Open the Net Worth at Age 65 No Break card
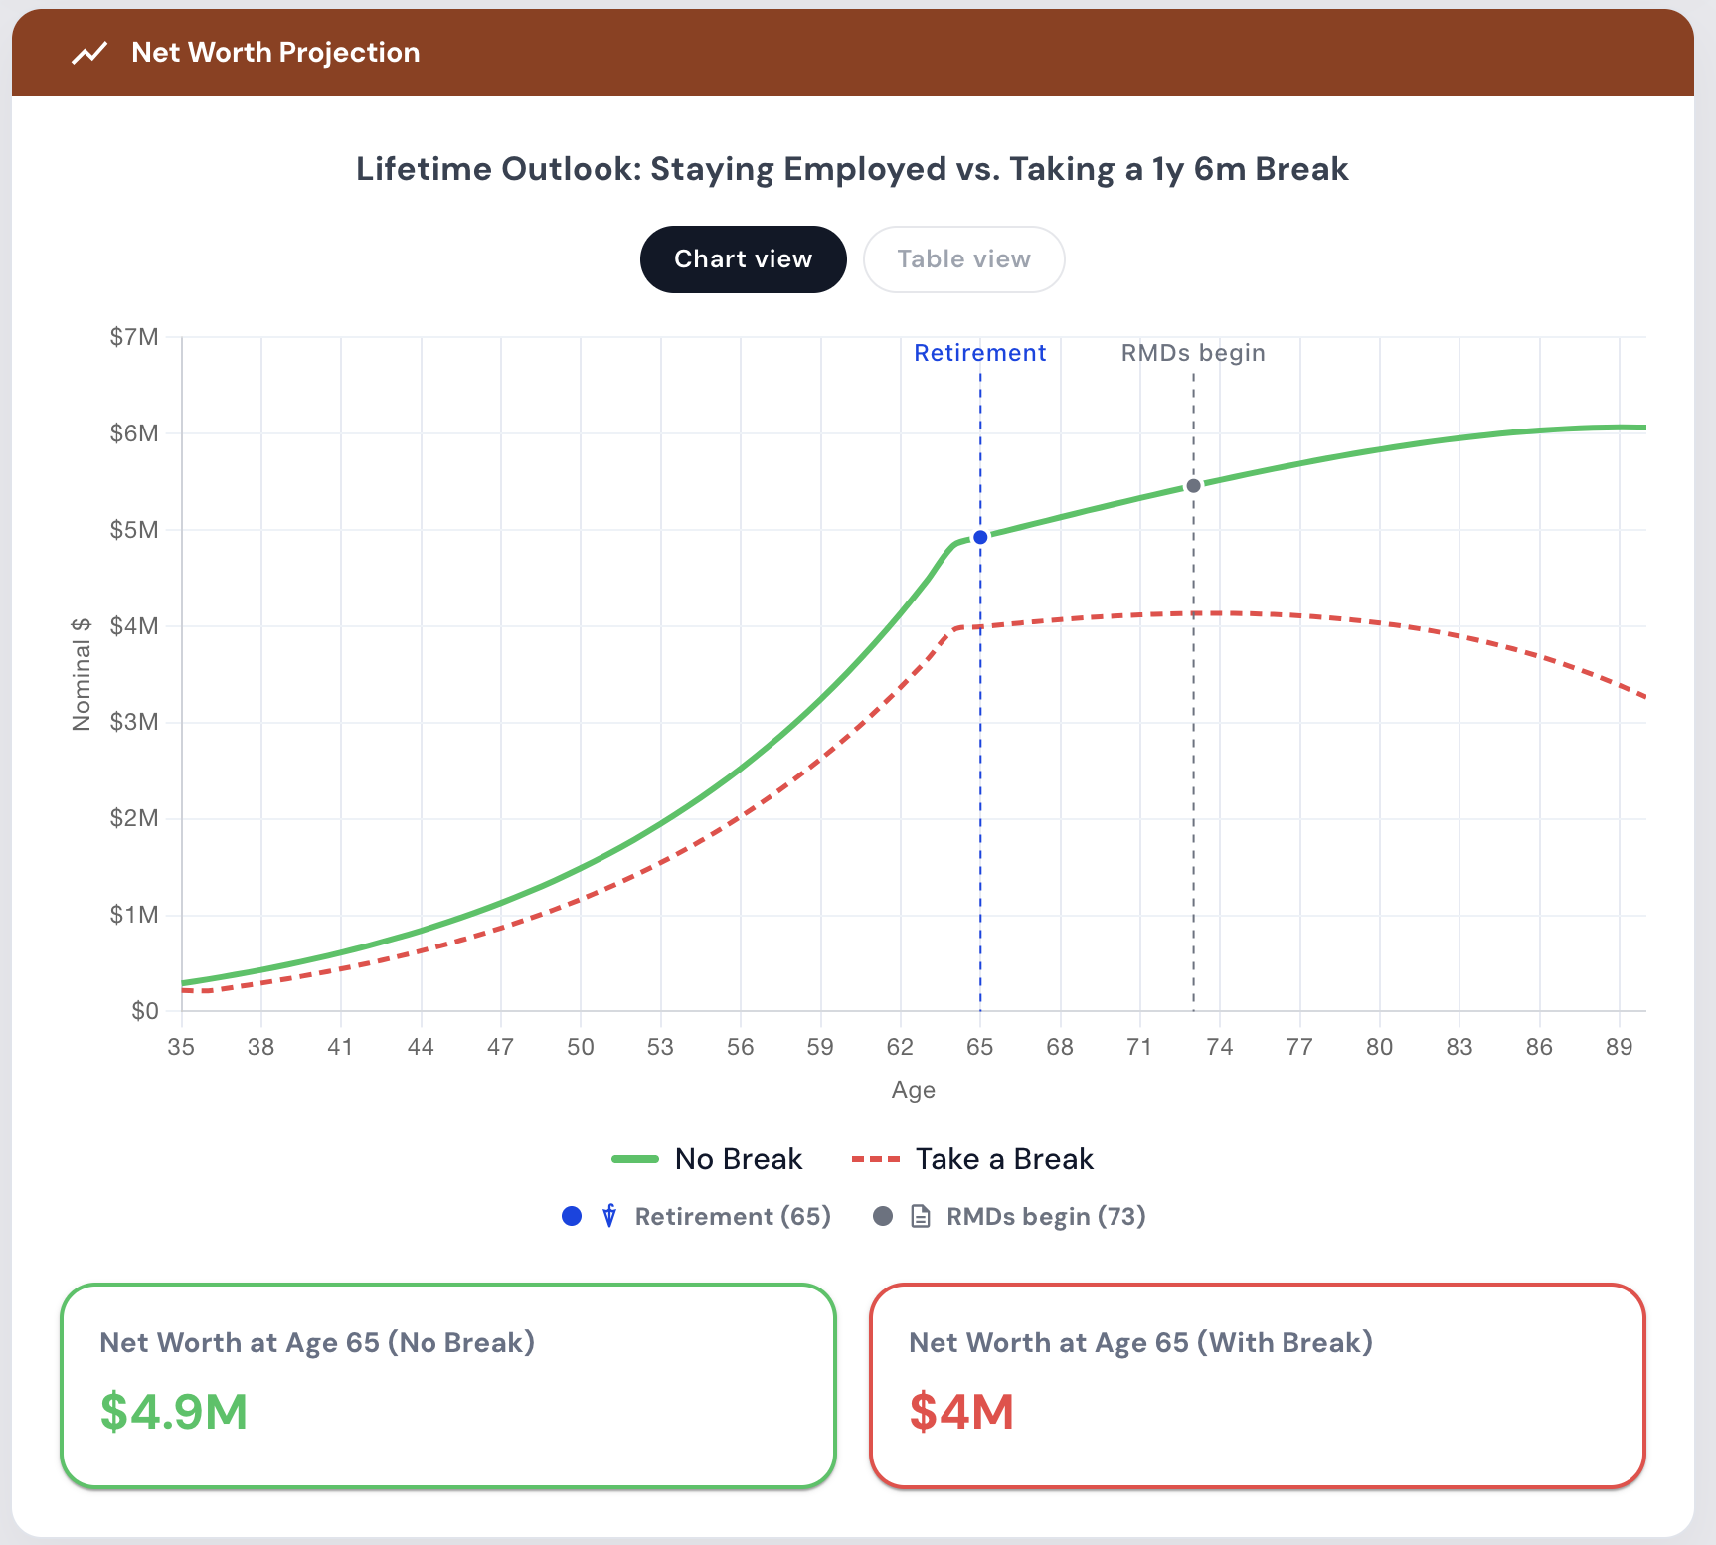 (x=448, y=1386)
